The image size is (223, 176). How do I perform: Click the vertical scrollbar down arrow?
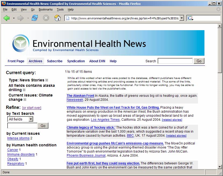tap(220, 167)
